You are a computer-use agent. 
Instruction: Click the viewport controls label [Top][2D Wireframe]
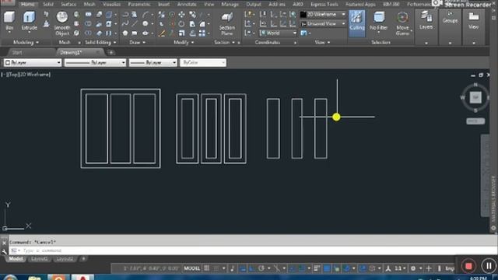[x=26, y=75]
